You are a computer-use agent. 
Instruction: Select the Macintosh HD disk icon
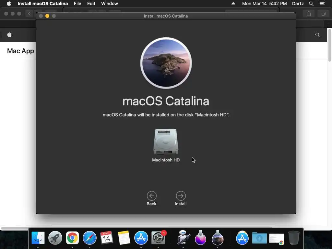166,142
